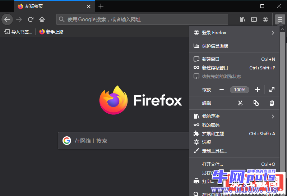Screen dimensions: 287x196
Task: Go back with the back arrow button
Action: [7, 19]
